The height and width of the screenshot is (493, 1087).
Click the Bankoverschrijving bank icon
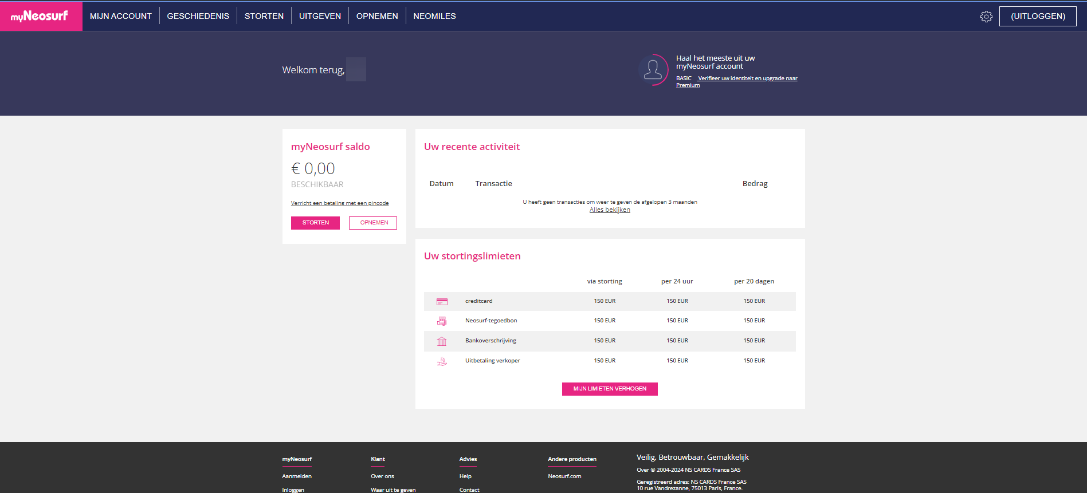(442, 341)
